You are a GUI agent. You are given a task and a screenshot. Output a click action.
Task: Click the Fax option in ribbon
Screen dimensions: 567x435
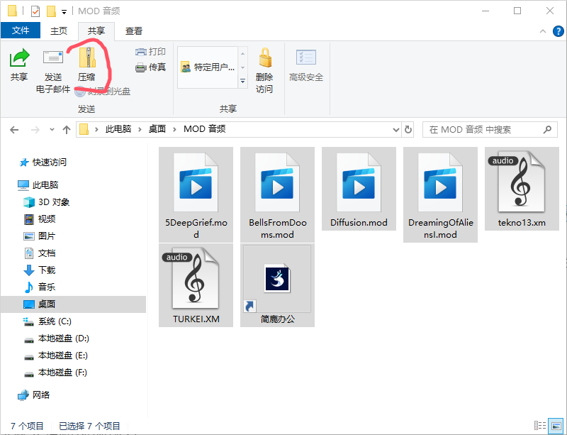pos(150,67)
